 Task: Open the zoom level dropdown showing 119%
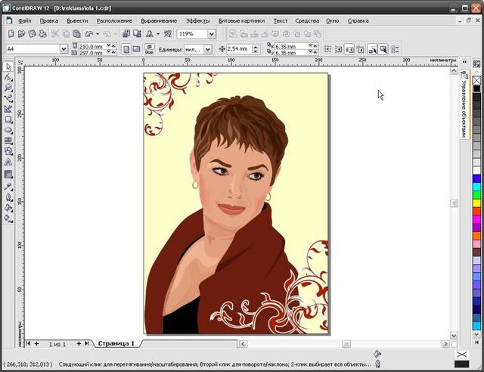(212, 34)
